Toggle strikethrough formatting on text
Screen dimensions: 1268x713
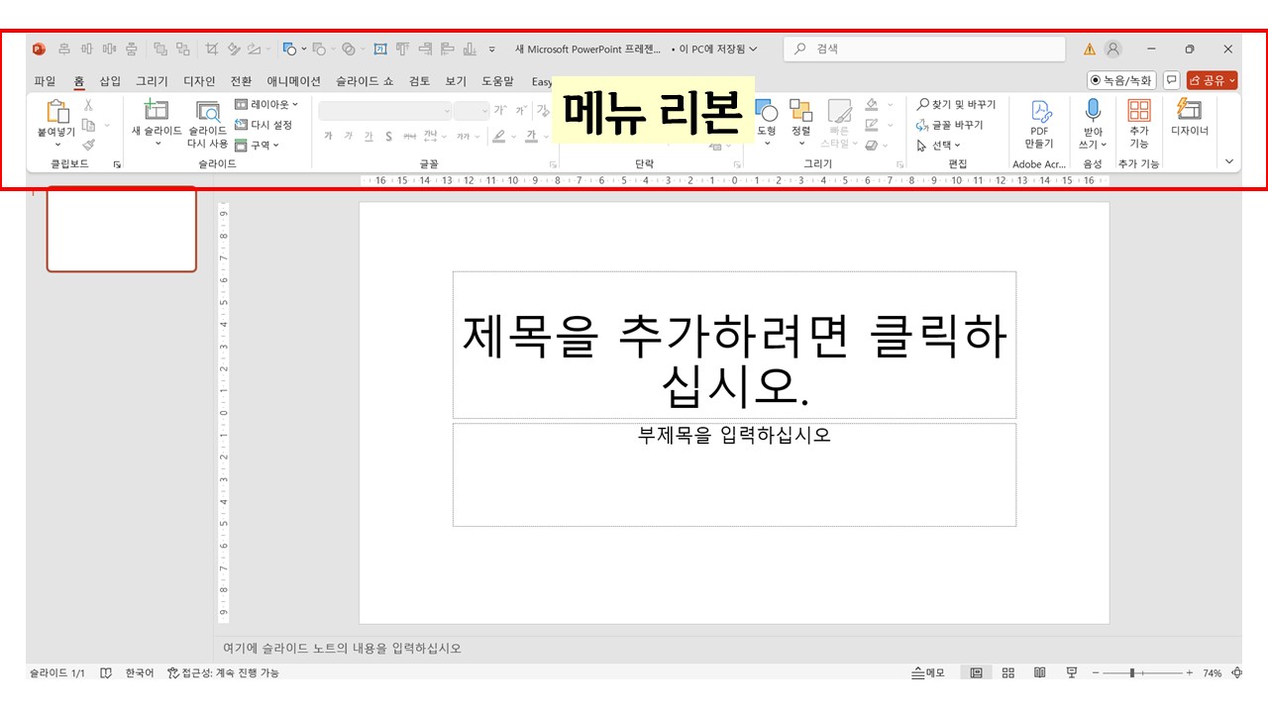[387, 135]
